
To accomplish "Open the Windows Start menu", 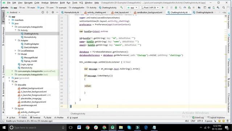I will 4,127.
